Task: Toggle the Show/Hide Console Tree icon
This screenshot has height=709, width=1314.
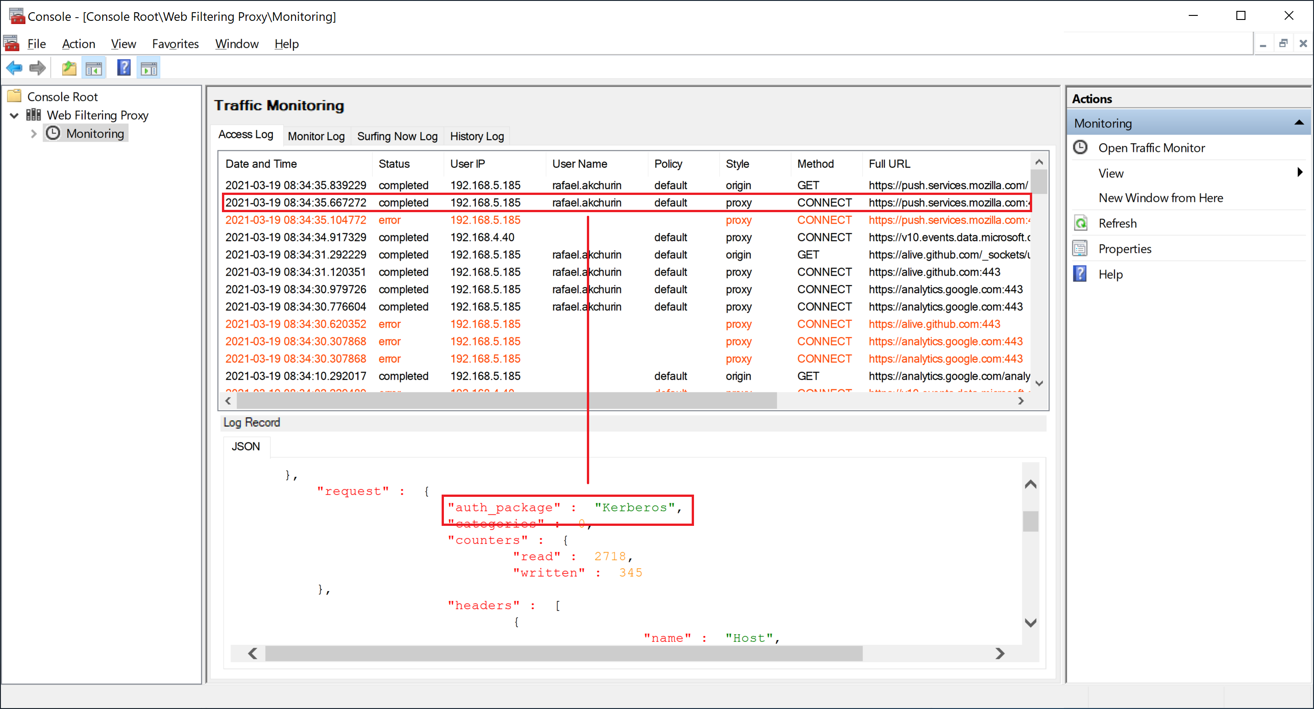Action: tap(94, 68)
